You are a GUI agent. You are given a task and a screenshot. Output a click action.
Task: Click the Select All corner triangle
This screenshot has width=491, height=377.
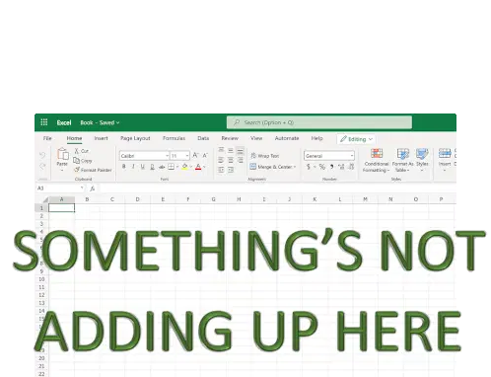(45, 199)
